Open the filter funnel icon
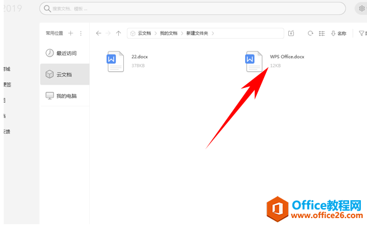This screenshot has width=367, height=226. tap(361, 34)
